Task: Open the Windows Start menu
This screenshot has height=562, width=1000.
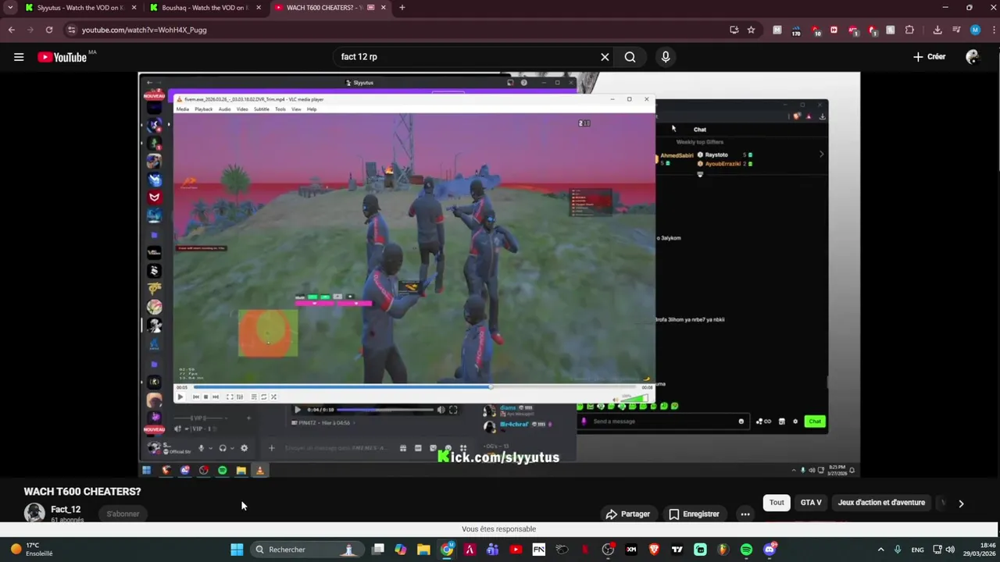Action: click(237, 550)
